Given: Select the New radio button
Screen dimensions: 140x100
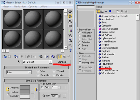Looking at the screenshot, I should (79, 49).
